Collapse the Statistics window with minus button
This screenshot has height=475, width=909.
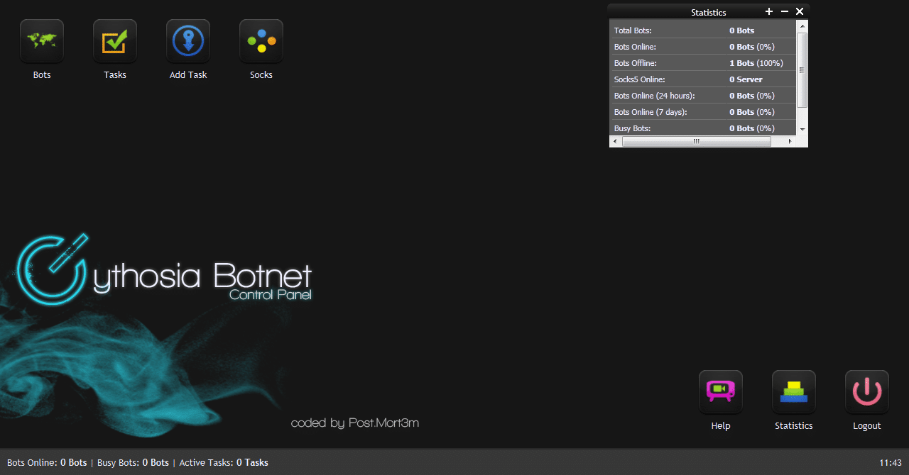click(785, 11)
